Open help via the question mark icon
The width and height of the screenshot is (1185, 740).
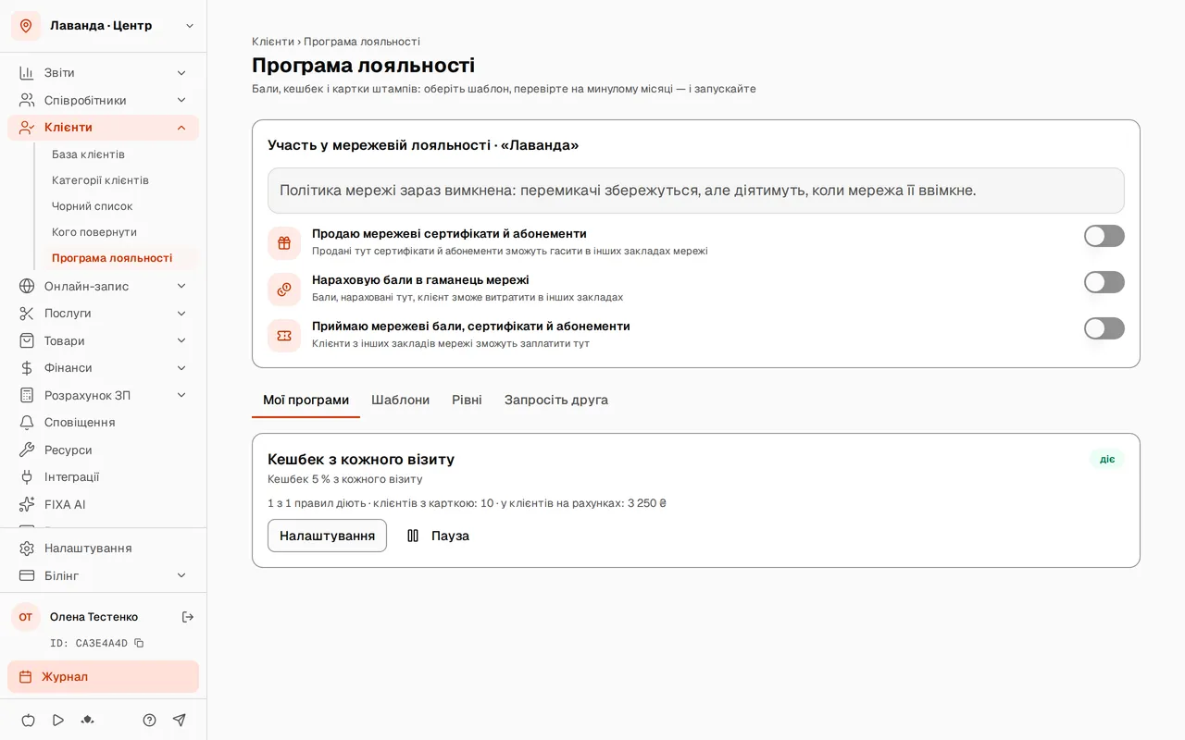[149, 720]
